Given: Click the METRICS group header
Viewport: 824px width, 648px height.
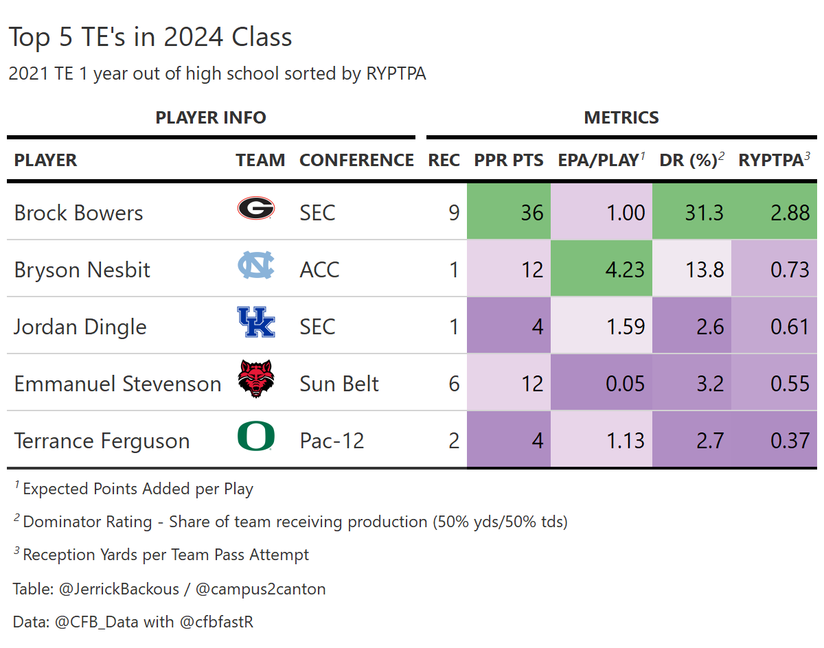Looking at the screenshot, I should click(x=621, y=118).
